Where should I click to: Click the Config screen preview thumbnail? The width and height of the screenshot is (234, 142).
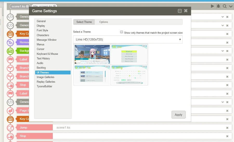click(x=129, y=75)
